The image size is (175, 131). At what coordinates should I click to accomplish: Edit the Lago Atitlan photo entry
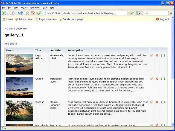(x=152, y=55)
